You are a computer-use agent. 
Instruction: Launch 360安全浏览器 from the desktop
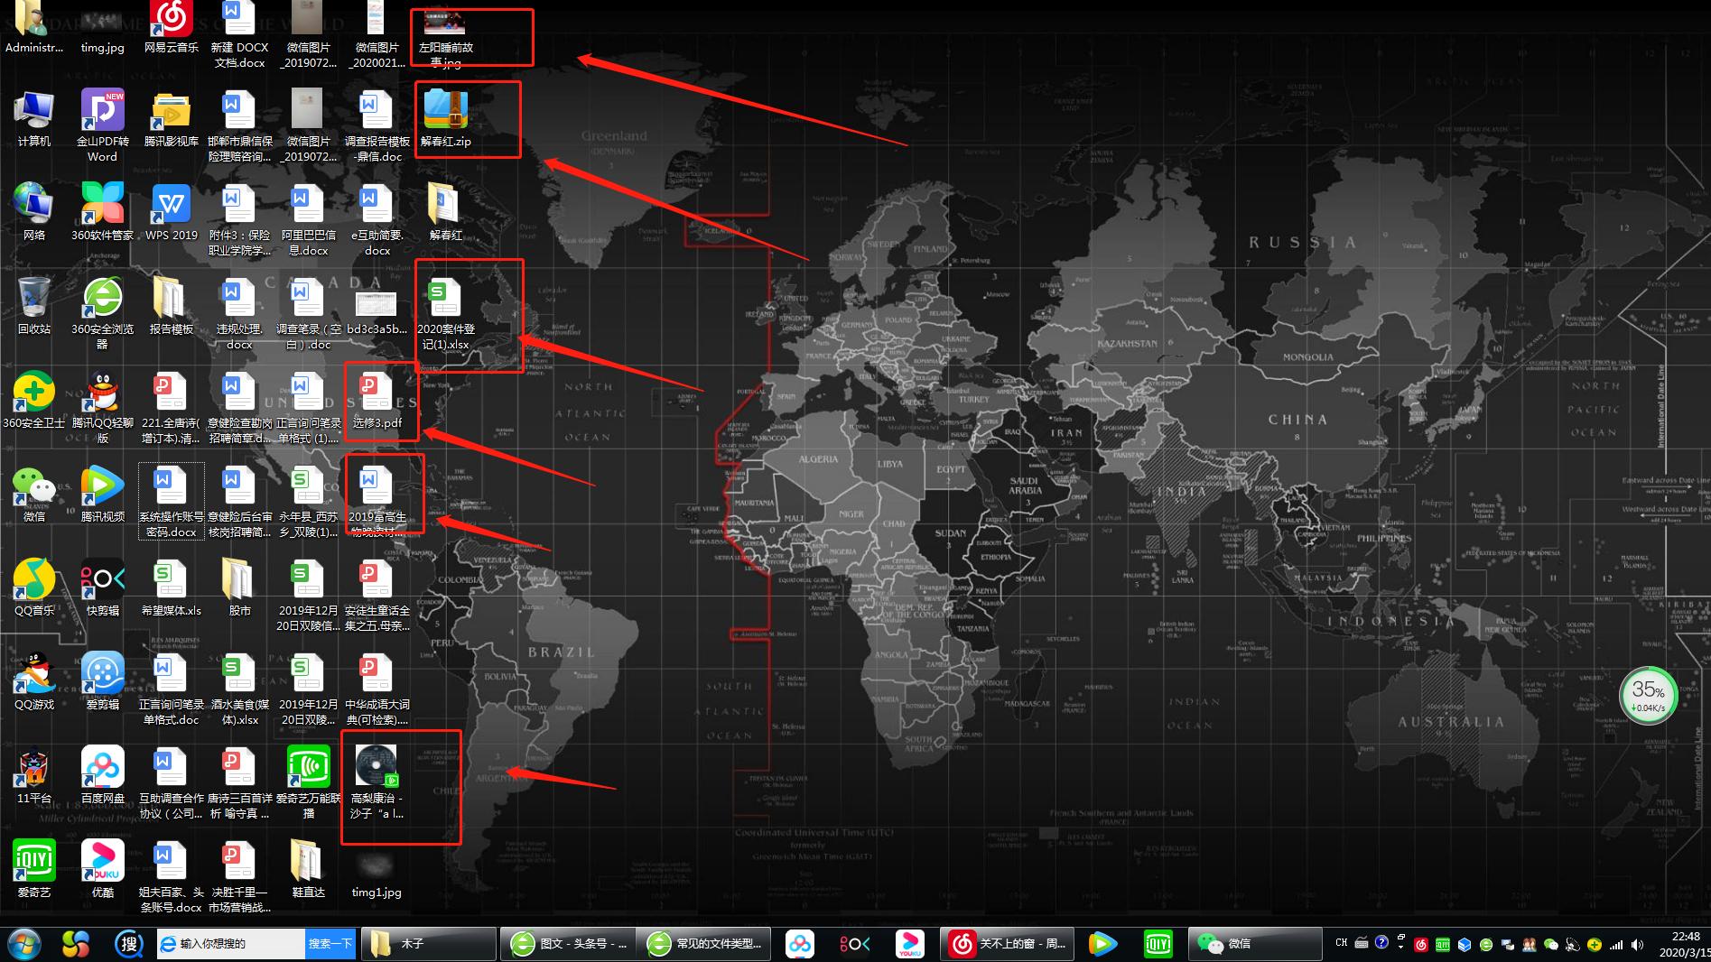pyautogui.click(x=102, y=298)
